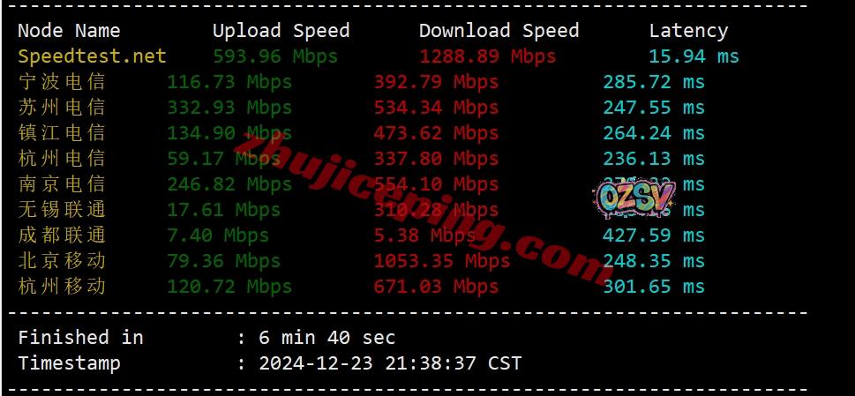Click the 杭州电信 node name
The height and width of the screenshot is (396, 855).
point(62,159)
